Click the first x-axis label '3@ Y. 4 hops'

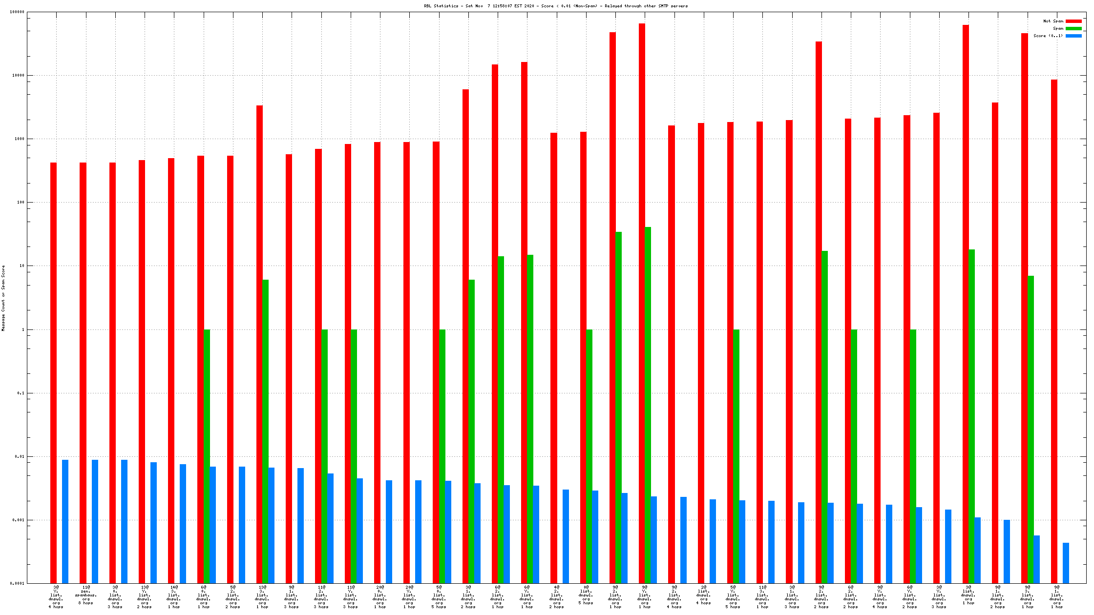pos(56,597)
